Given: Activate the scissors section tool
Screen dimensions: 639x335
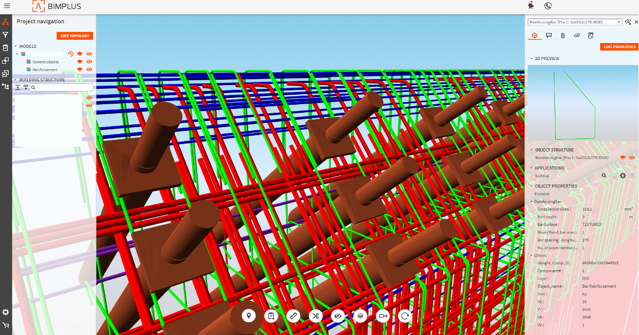Looking at the screenshot, I should 316,316.
